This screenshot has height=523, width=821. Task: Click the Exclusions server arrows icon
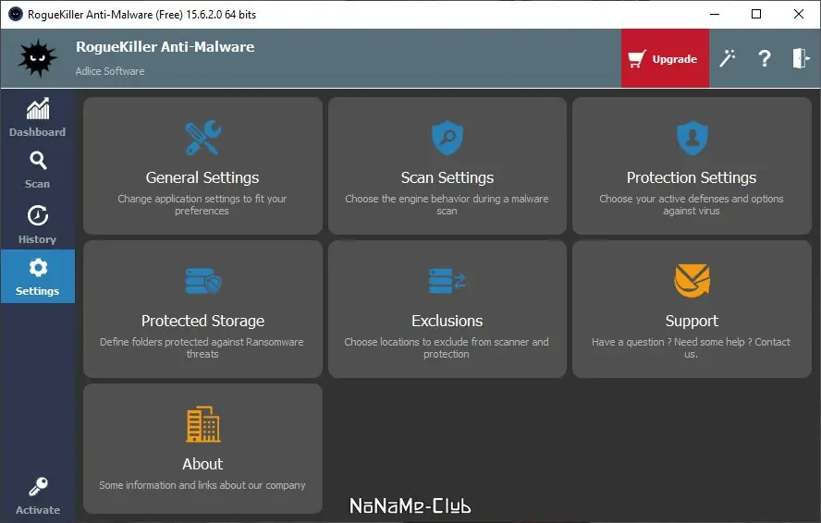click(x=447, y=281)
